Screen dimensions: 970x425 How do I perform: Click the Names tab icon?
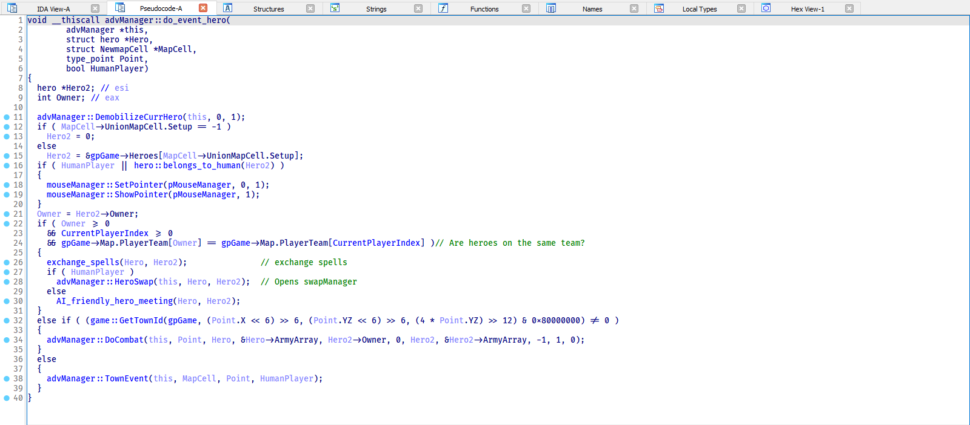click(551, 8)
